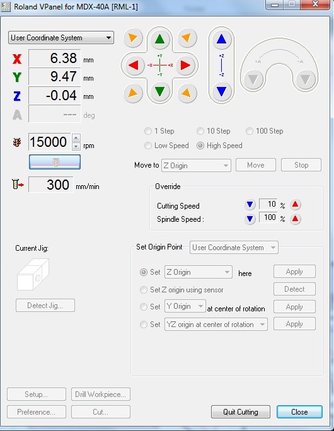Click the Close button at bottom right
The width and height of the screenshot is (334, 431).
pos(299,411)
